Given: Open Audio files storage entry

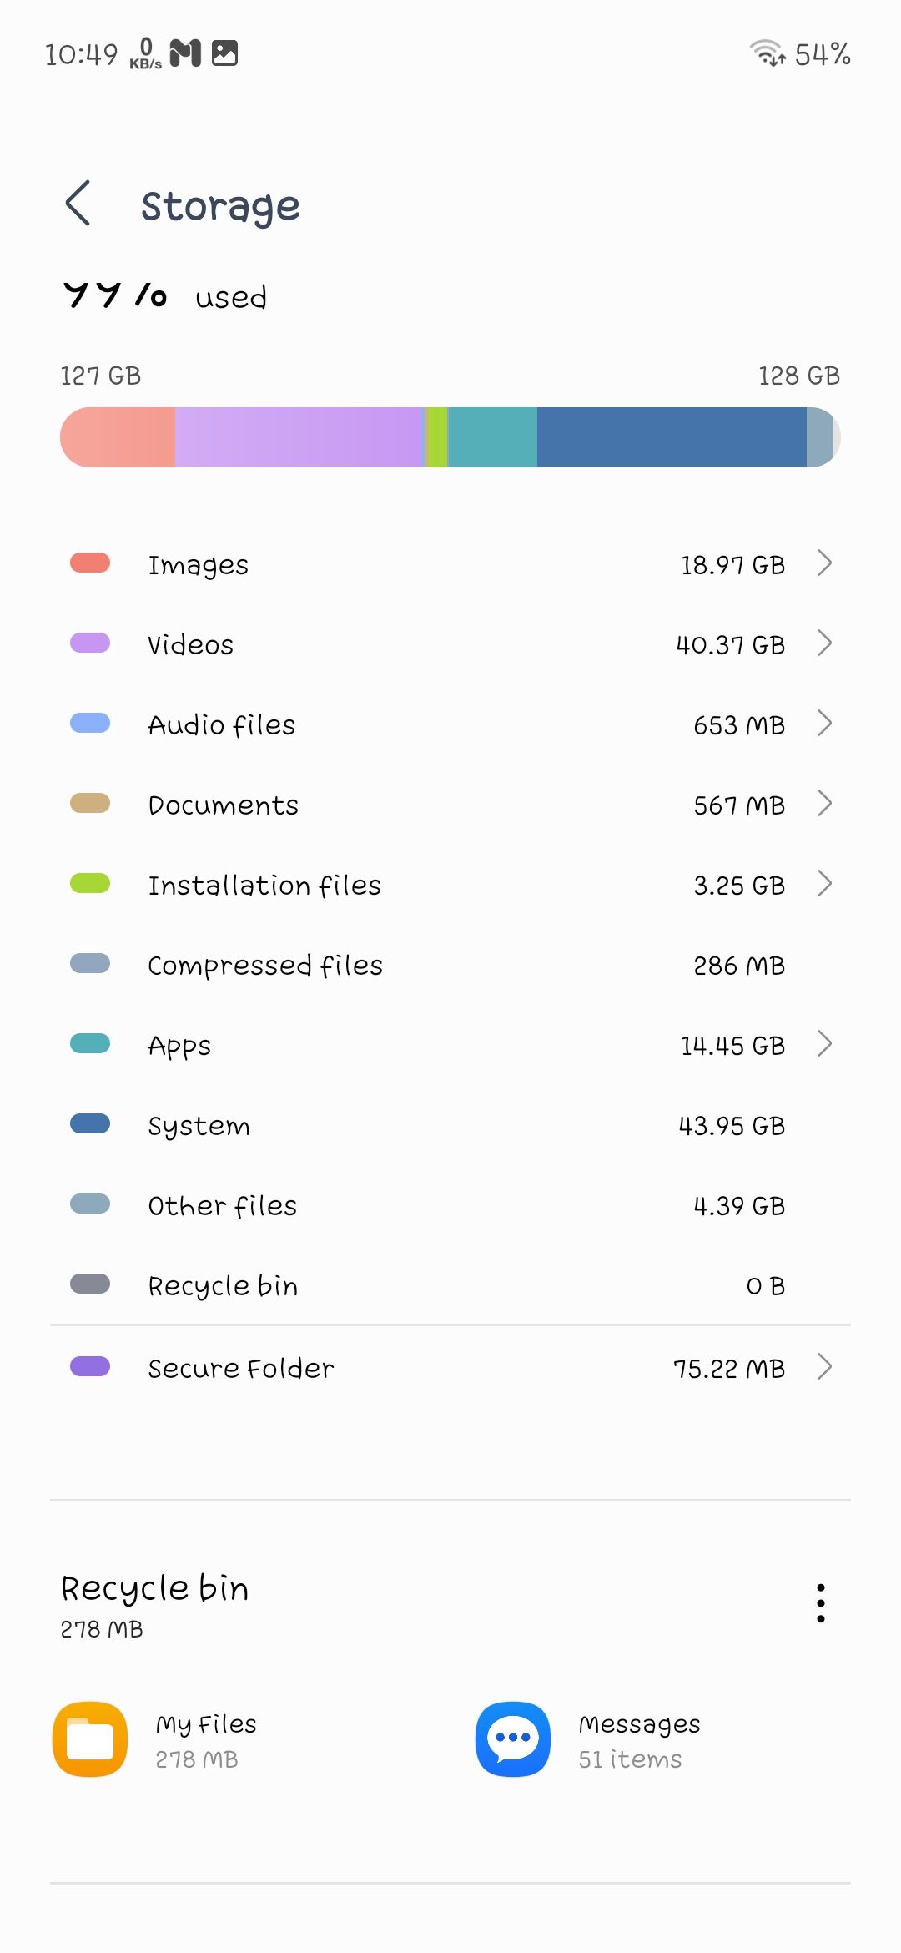Looking at the screenshot, I should tap(450, 724).
